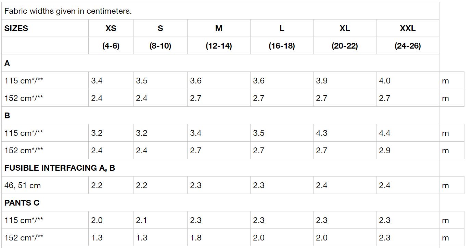Click the 3.9 value under XL
Screen dimensions: 473x248
[322, 81]
